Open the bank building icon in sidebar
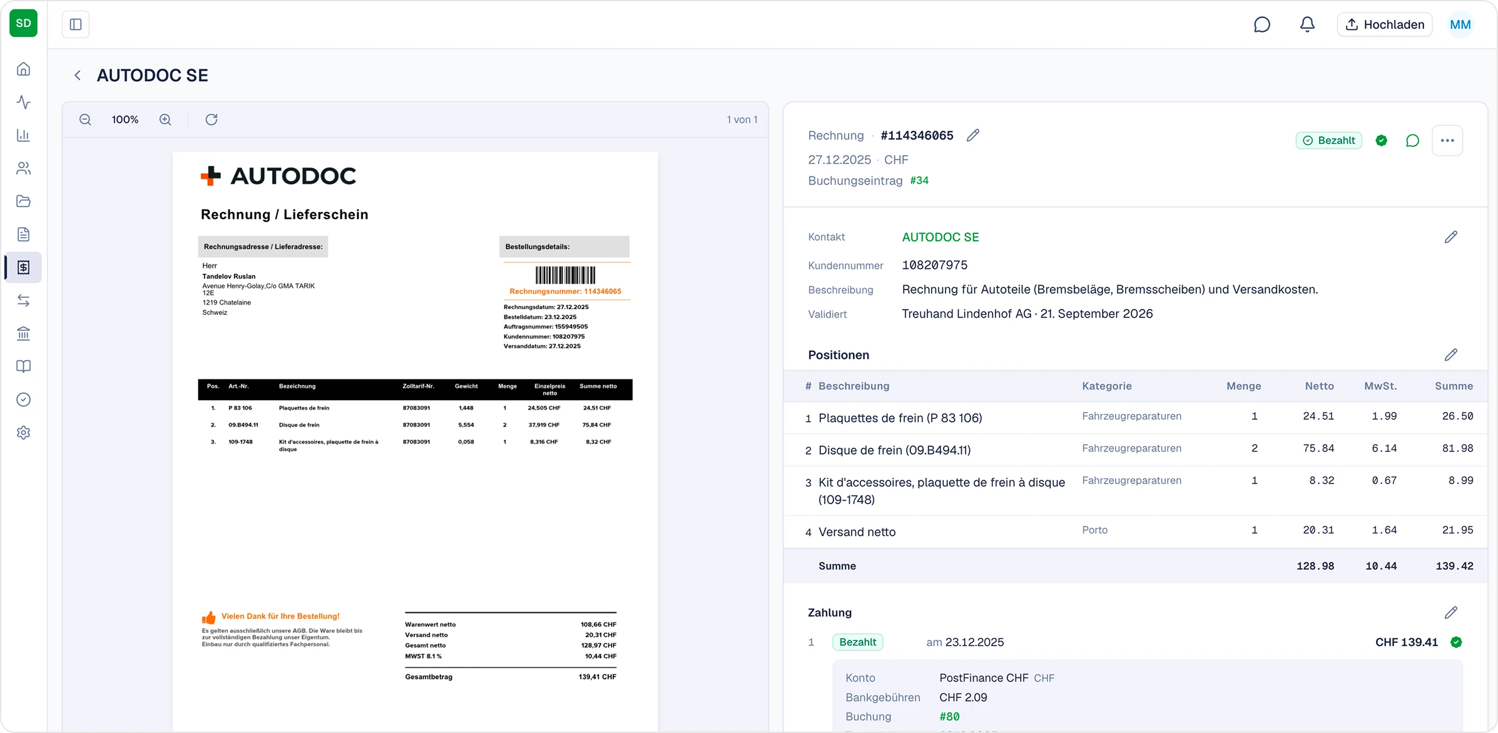The image size is (1498, 733). (23, 333)
